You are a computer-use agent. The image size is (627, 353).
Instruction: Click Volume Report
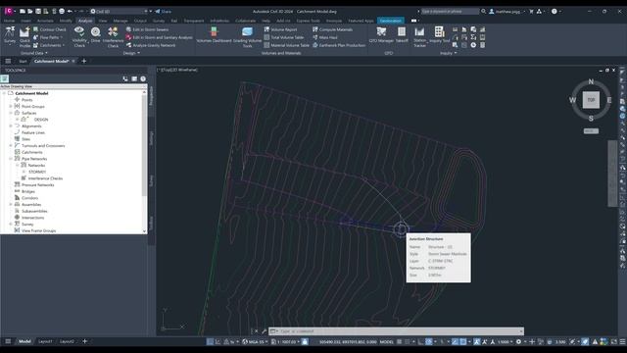(281, 29)
